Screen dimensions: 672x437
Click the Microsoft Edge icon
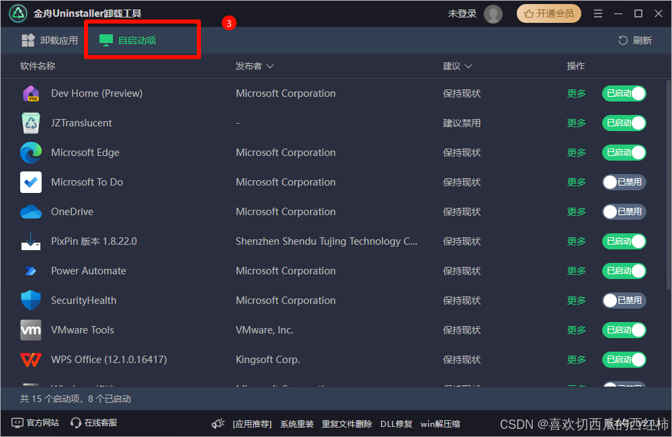pos(31,153)
